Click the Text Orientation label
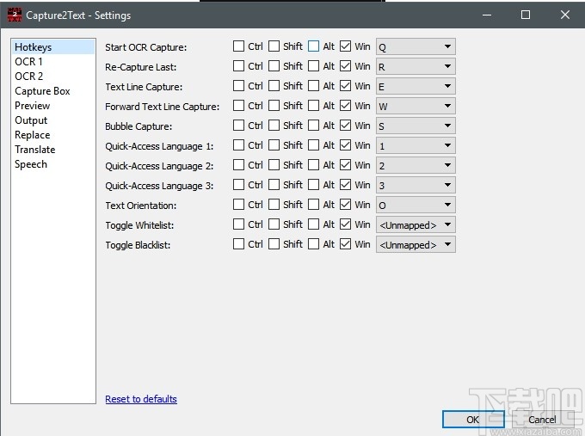 [140, 206]
